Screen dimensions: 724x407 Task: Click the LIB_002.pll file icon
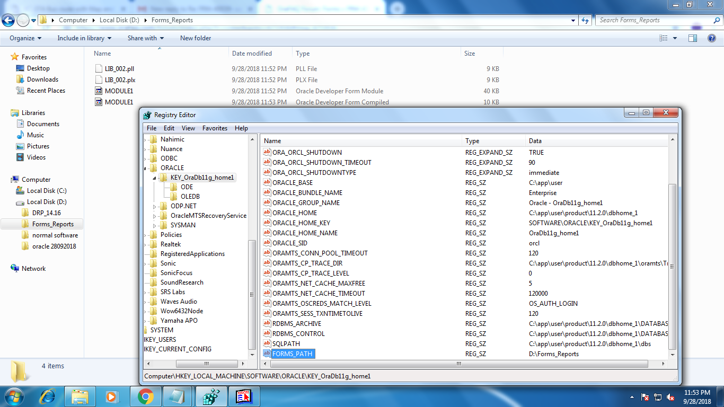point(98,69)
